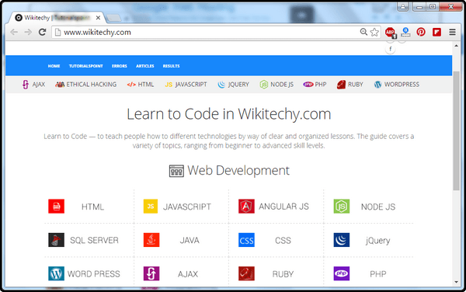Screen dimensions: 466x292
Task: Click the WordPress logo tile icon
Action: tap(56, 273)
